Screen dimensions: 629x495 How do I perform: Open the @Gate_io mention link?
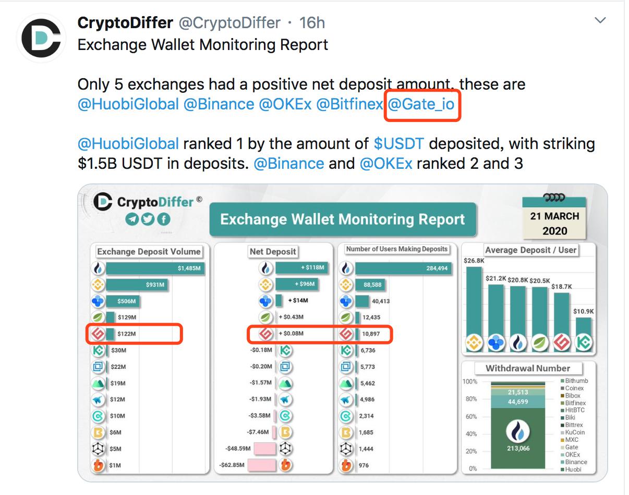pos(421,104)
